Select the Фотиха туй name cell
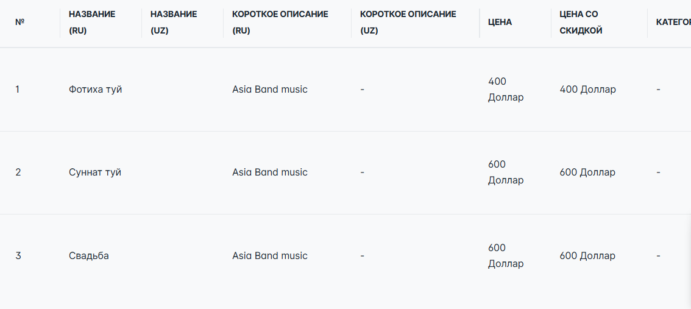The width and height of the screenshot is (691, 309). pyautogui.click(x=95, y=90)
